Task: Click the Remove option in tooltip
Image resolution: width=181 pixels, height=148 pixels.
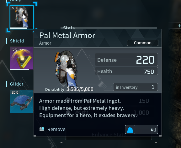Action: coord(56,129)
